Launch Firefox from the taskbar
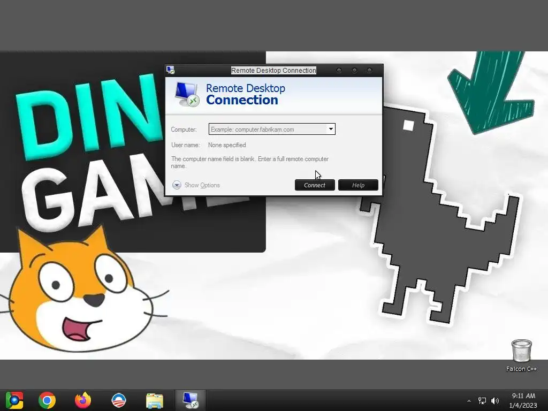The width and height of the screenshot is (548, 411). tap(83, 400)
